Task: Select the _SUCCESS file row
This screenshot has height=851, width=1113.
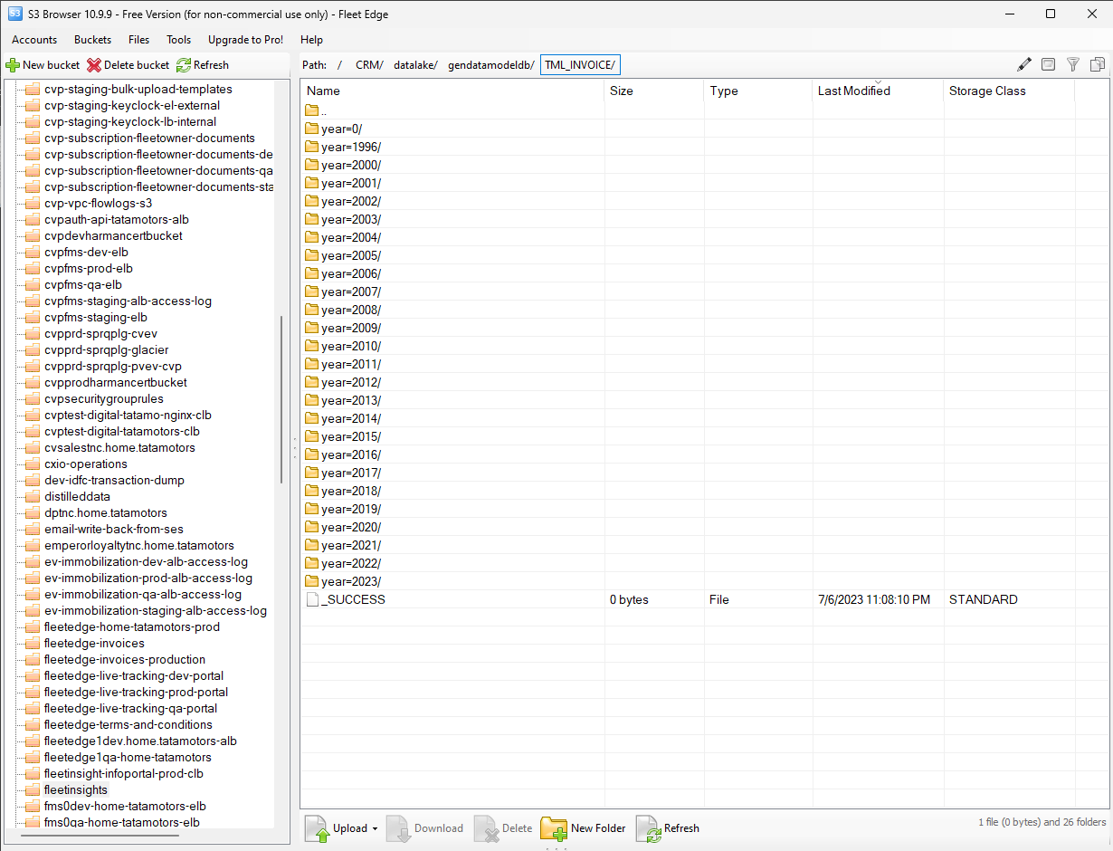Action: coord(353,599)
